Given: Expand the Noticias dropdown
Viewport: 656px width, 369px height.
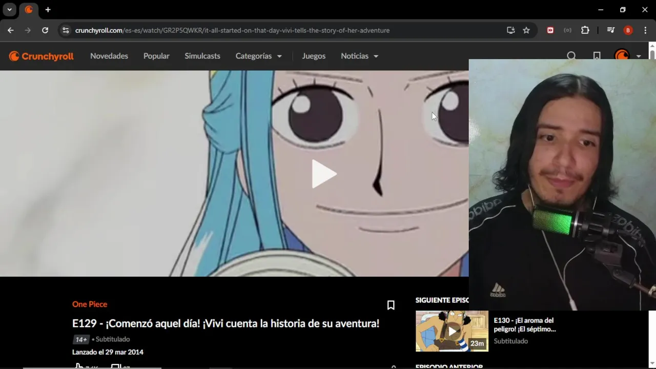Looking at the screenshot, I should [x=359, y=56].
